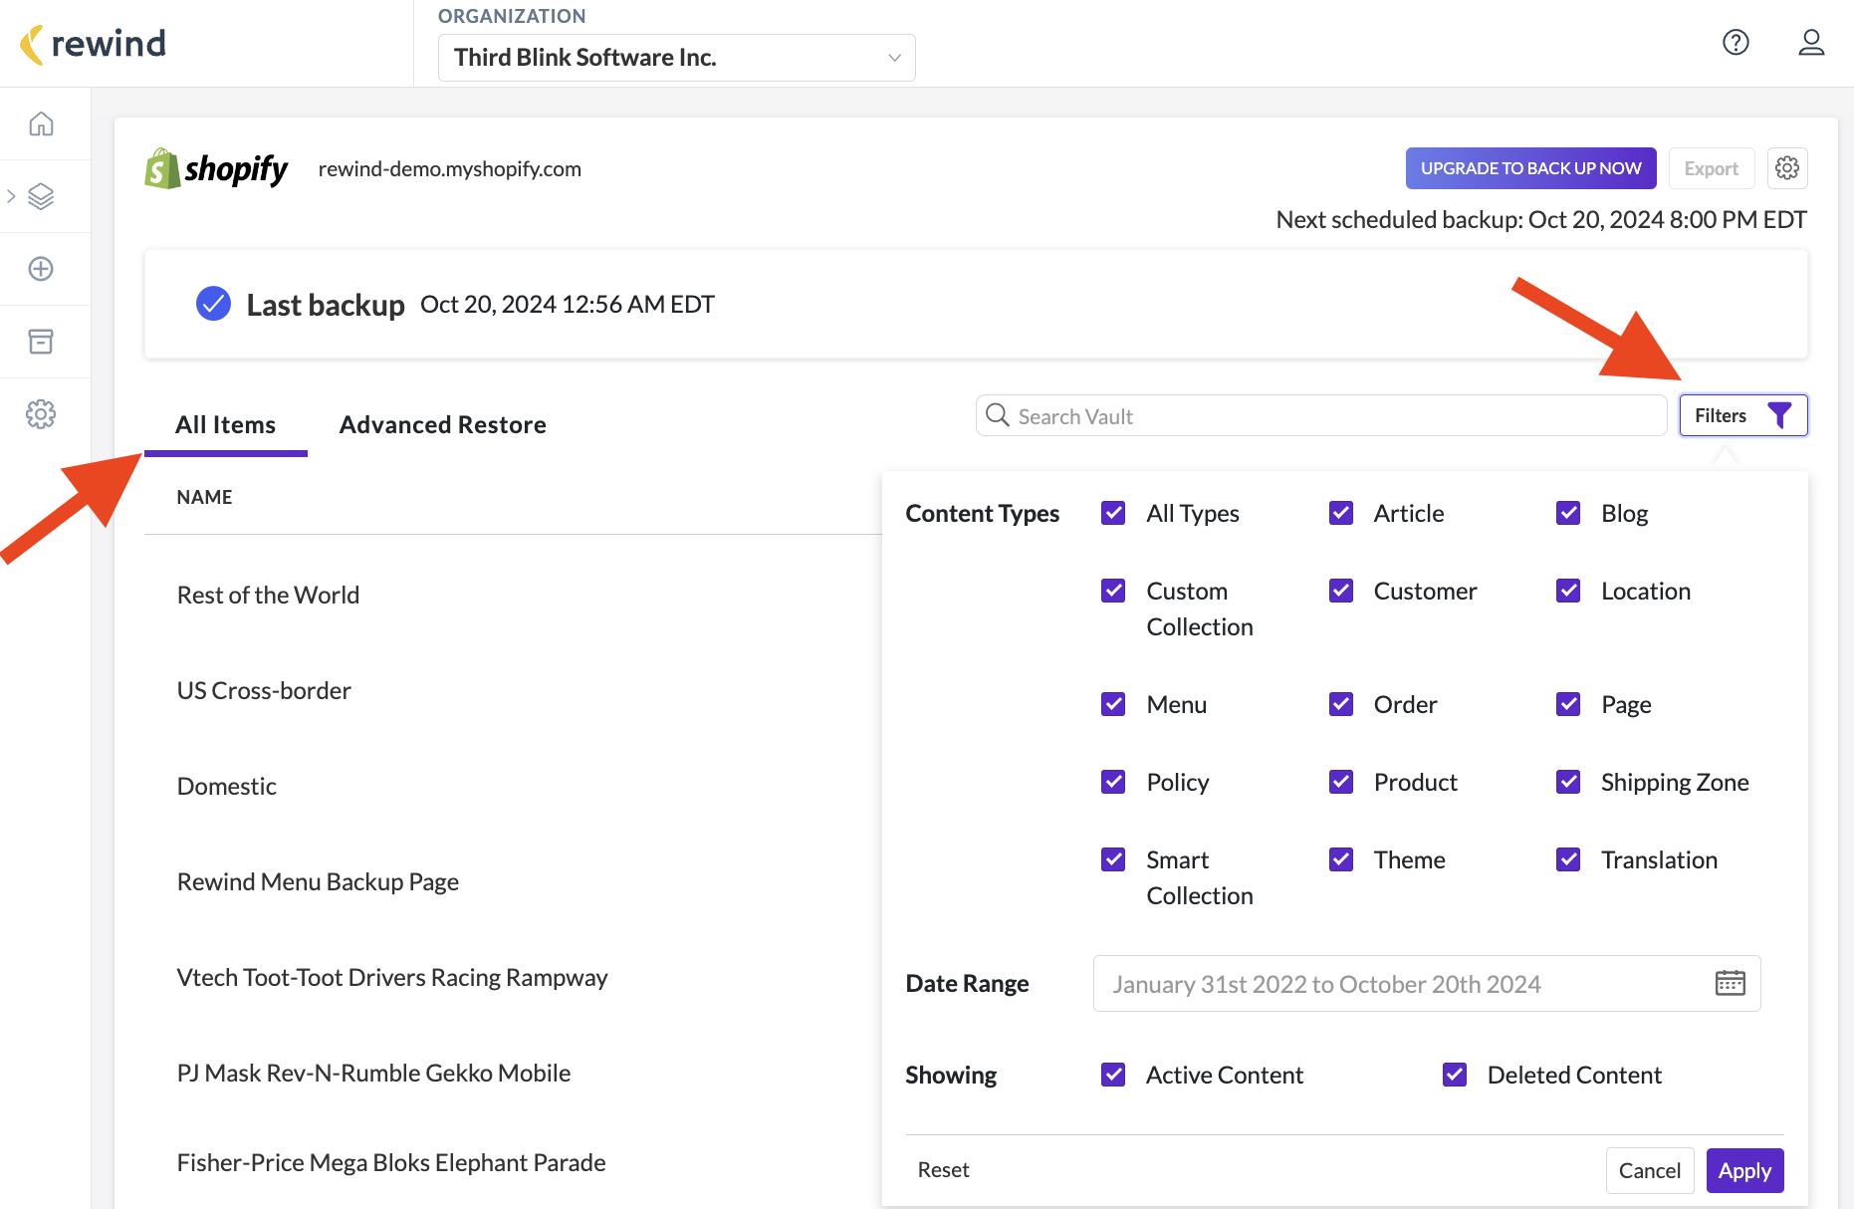Toggle the Page checkbox
The width and height of the screenshot is (1854, 1209).
pos(1568,704)
